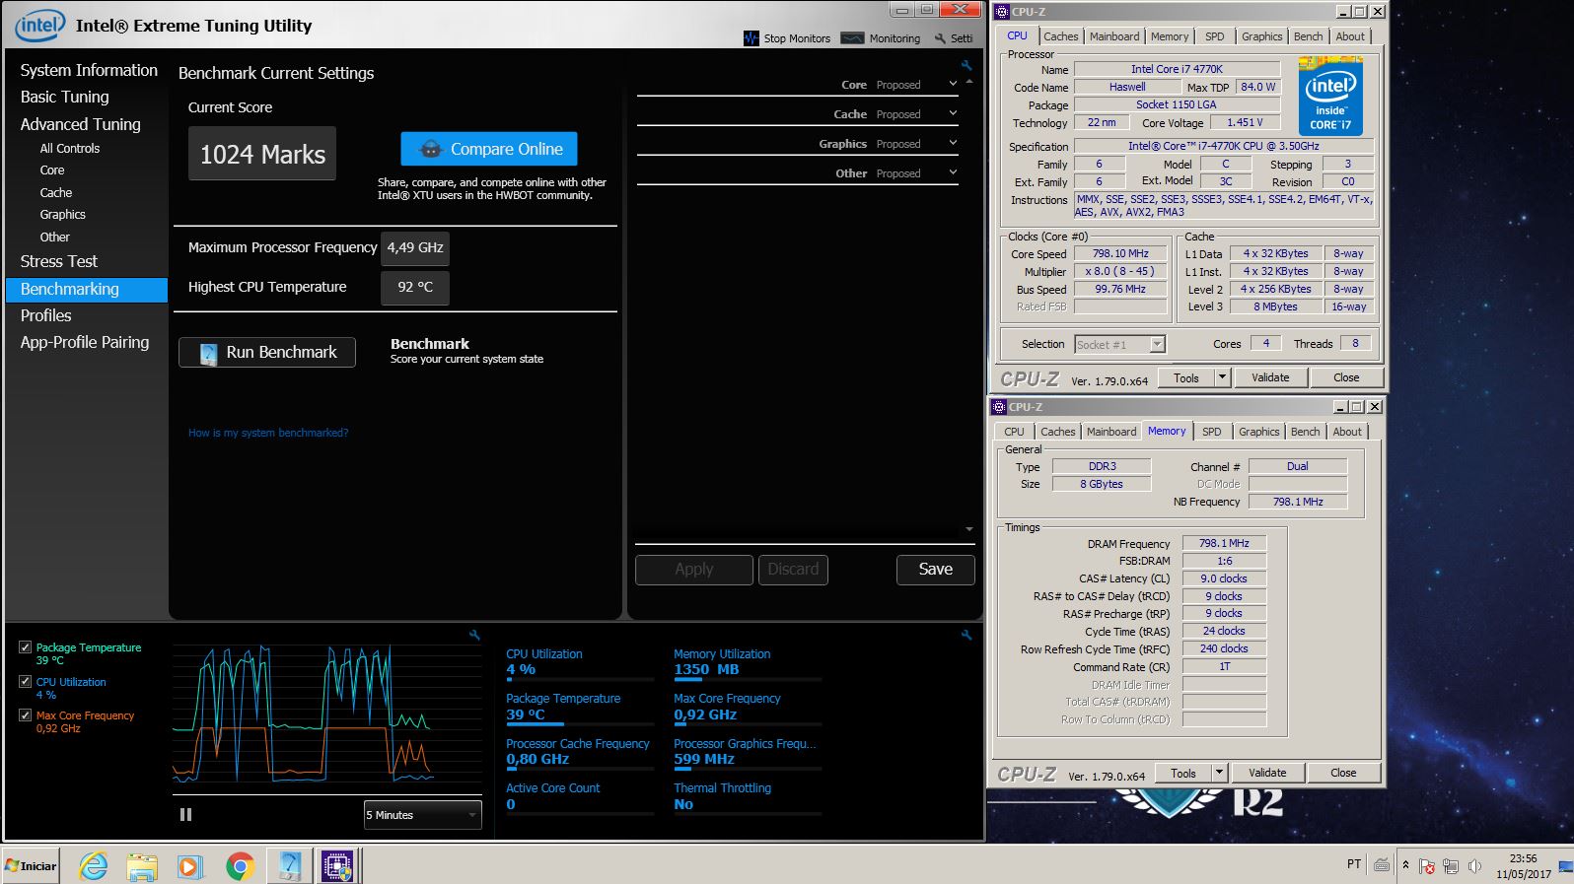Switch to Caches tab in top CPU-Z
Viewport: 1574px width, 884px height.
pyautogui.click(x=1061, y=36)
